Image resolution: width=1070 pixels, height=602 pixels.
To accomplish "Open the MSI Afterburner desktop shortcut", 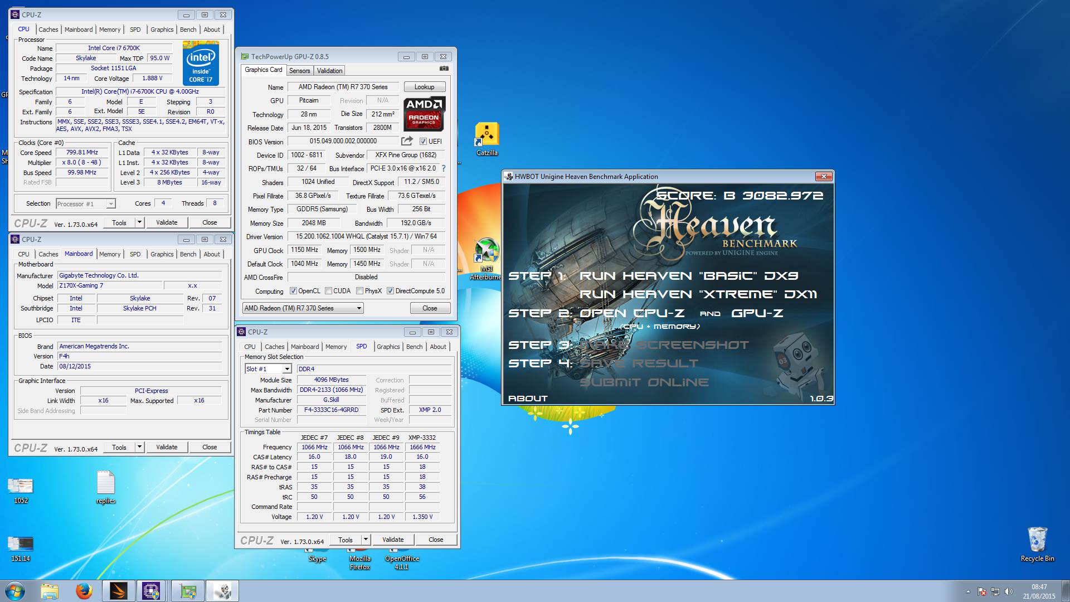I will [x=487, y=259].
